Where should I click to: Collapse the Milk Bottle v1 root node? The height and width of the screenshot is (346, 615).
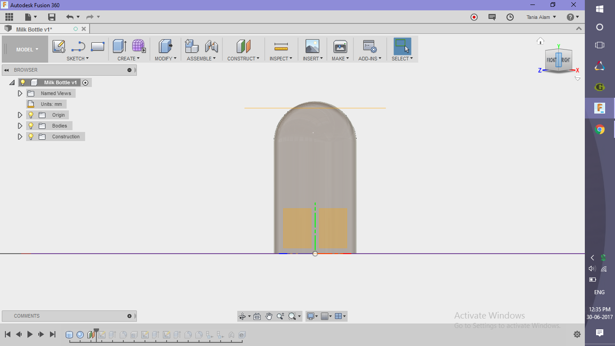tap(12, 82)
